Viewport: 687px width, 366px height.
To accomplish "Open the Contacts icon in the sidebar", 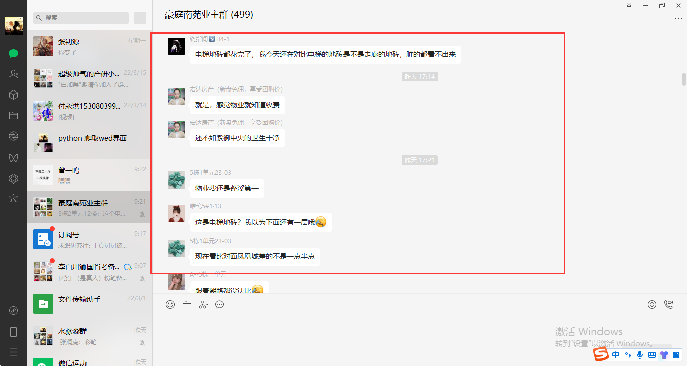I will (x=13, y=74).
